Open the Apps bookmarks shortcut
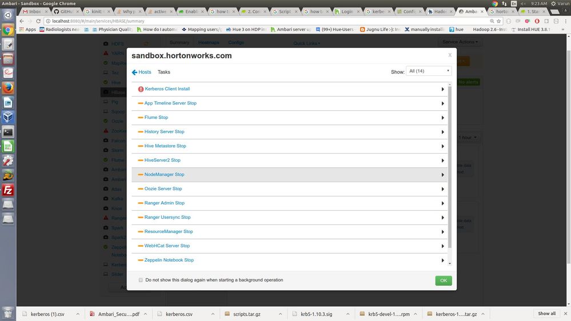 (27, 30)
